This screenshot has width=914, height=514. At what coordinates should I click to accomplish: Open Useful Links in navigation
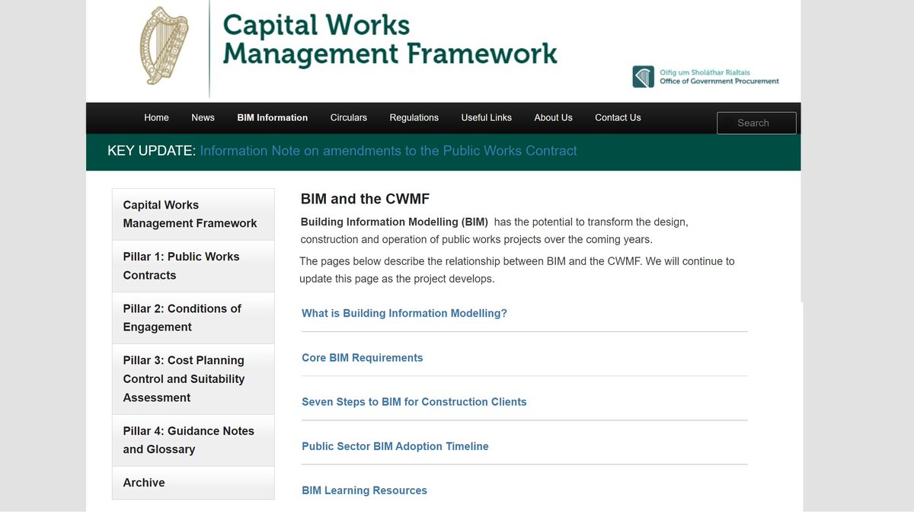click(487, 117)
